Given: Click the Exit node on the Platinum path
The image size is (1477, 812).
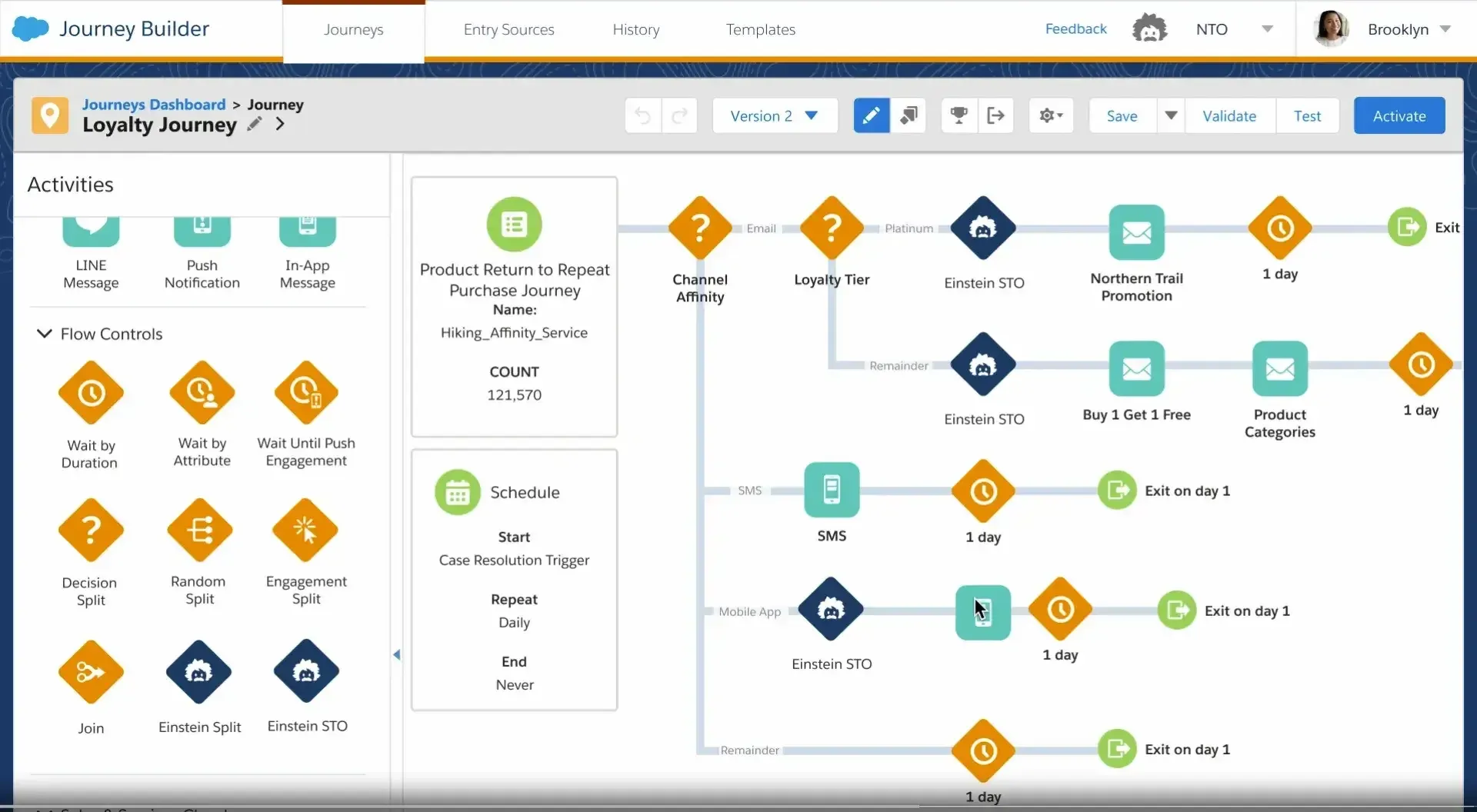Looking at the screenshot, I should click(x=1407, y=227).
